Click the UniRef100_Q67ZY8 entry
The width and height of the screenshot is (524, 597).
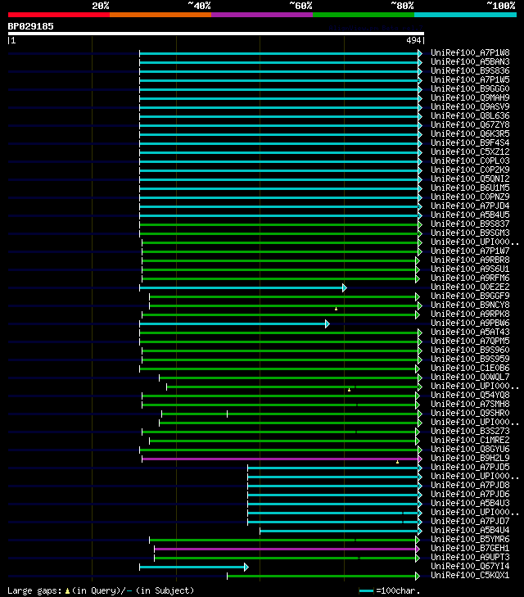470,124
